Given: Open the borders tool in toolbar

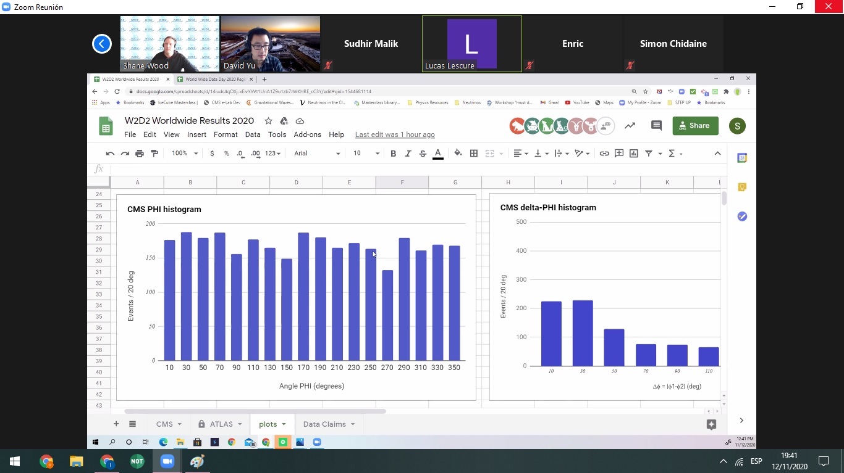Looking at the screenshot, I should (x=474, y=154).
